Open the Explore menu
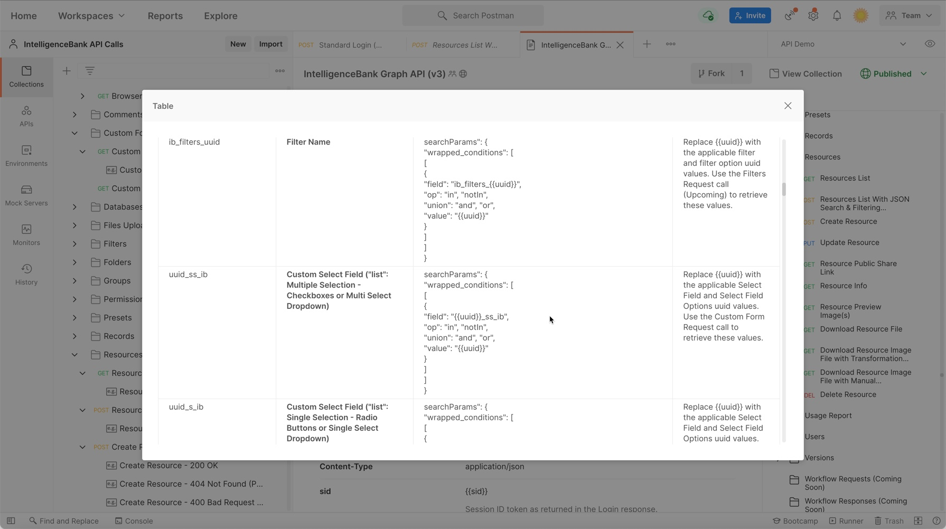Image resolution: width=946 pixels, height=529 pixels. (221, 16)
